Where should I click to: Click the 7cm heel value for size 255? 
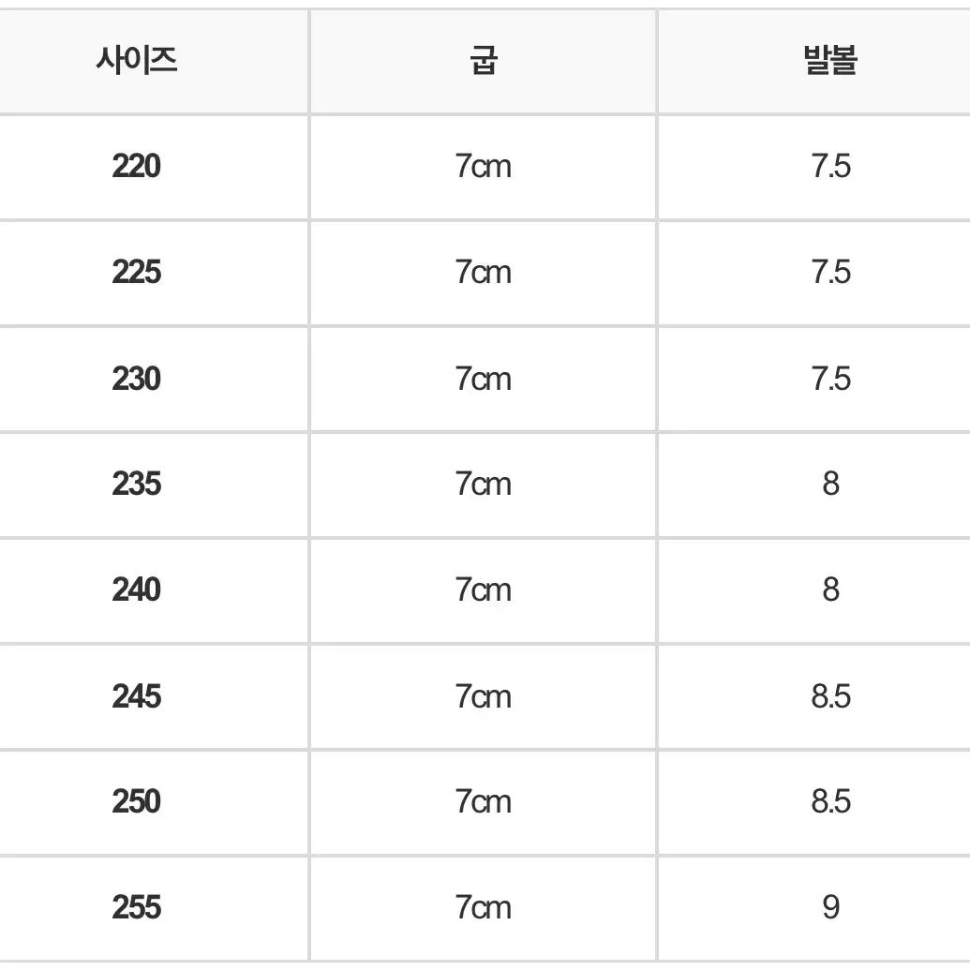point(484,907)
